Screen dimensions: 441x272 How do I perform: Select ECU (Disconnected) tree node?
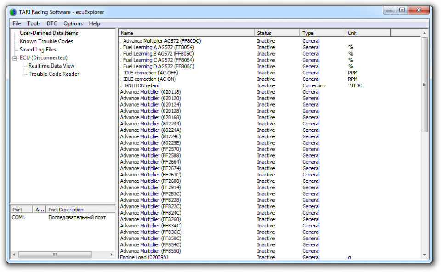[x=44, y=57]
